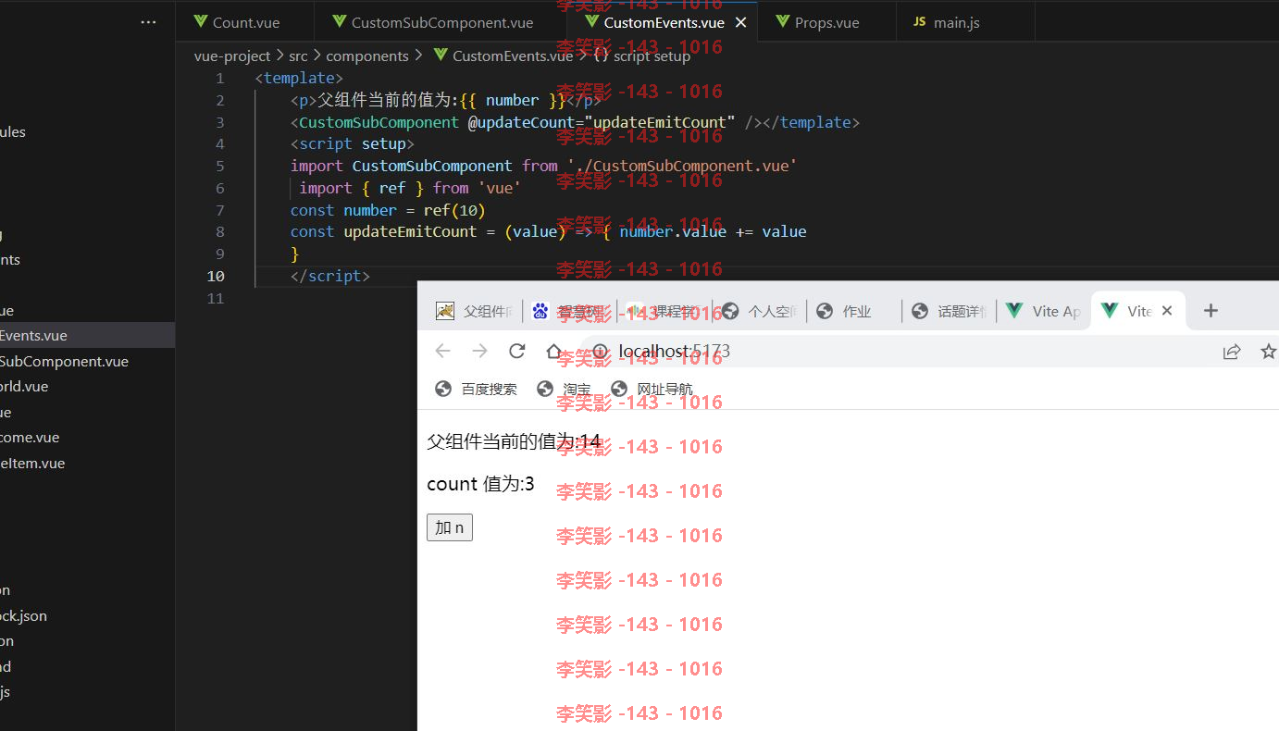Image resolution: width=1279 pixels, height=731 pixels.
Task: Click components in the breadcrumb path
Action: pyautogui.click(x=367, y=56)
